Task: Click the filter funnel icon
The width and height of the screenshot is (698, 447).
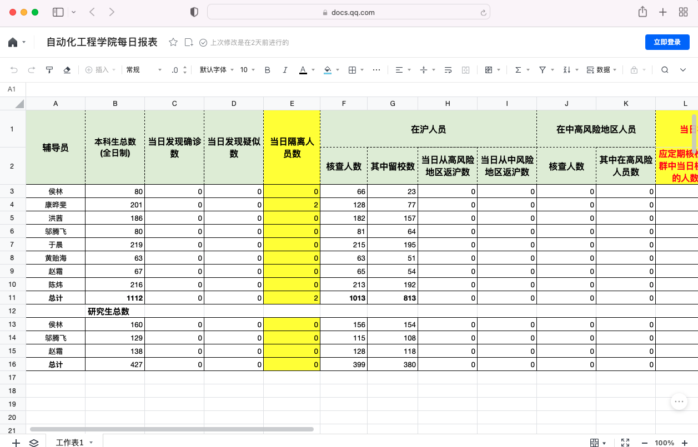Action: tap(543, 70)
